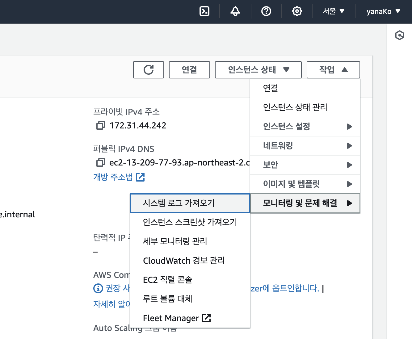Select 세부 모니터링 관리
This screenshot has height=339, width=412.
[x=190, y=241]
